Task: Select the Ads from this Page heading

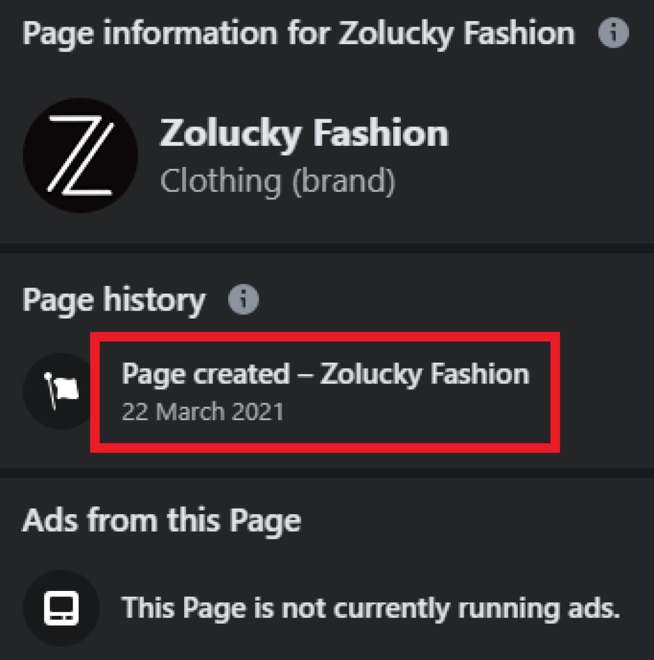Action: (161, 521)
